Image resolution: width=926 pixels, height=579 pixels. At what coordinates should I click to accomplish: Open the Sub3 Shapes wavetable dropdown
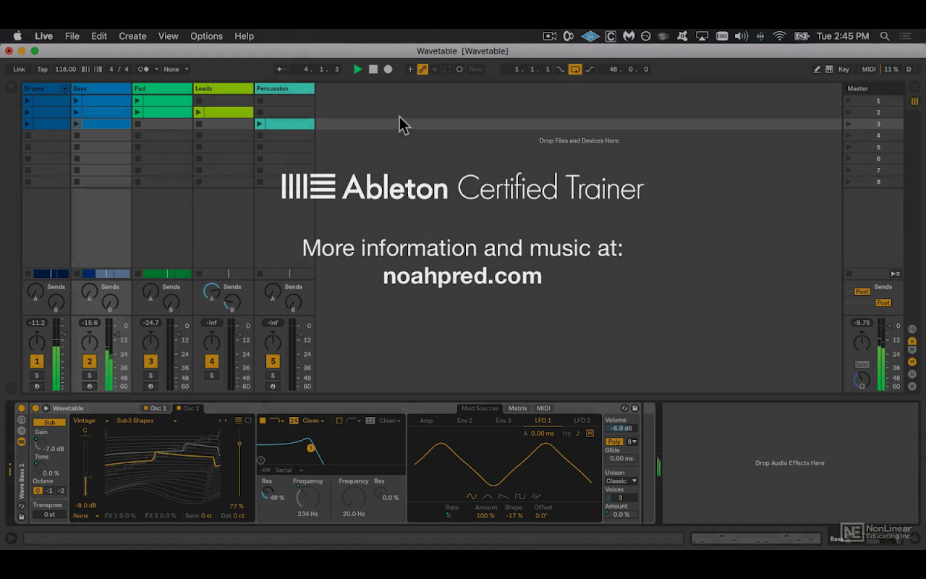click(x=147, y=420)
